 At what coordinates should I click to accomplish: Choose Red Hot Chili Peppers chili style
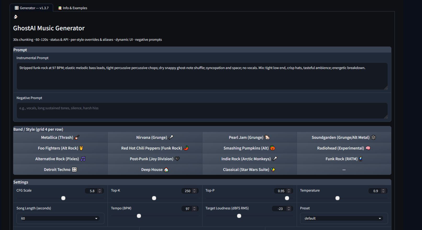pos(155,148)
